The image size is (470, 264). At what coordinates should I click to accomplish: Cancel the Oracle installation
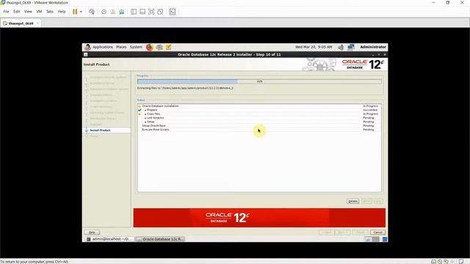(x=377, y=232)
